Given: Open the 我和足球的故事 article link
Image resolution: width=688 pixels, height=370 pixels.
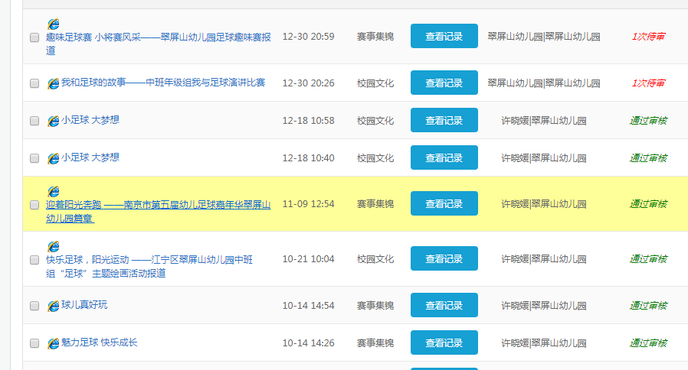Looking at the screenshot, I should pyautogui.click(x=163, y=83).
